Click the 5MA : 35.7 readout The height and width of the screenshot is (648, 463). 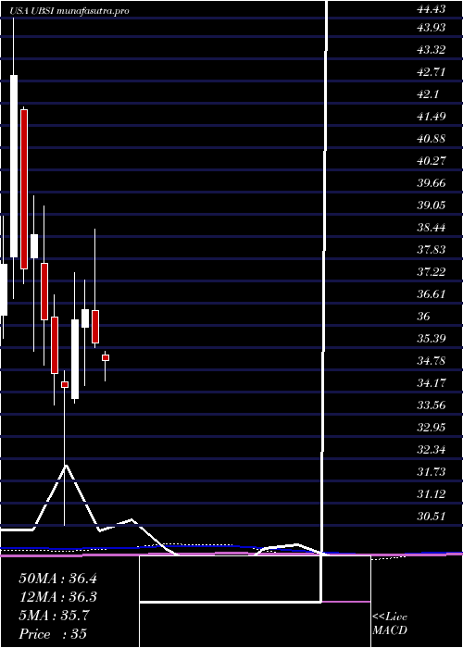[x=54, y=616]
